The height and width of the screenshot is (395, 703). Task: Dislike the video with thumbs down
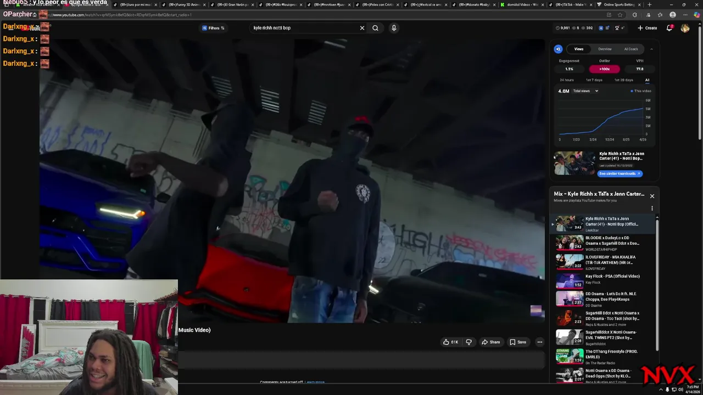(468, 342)
